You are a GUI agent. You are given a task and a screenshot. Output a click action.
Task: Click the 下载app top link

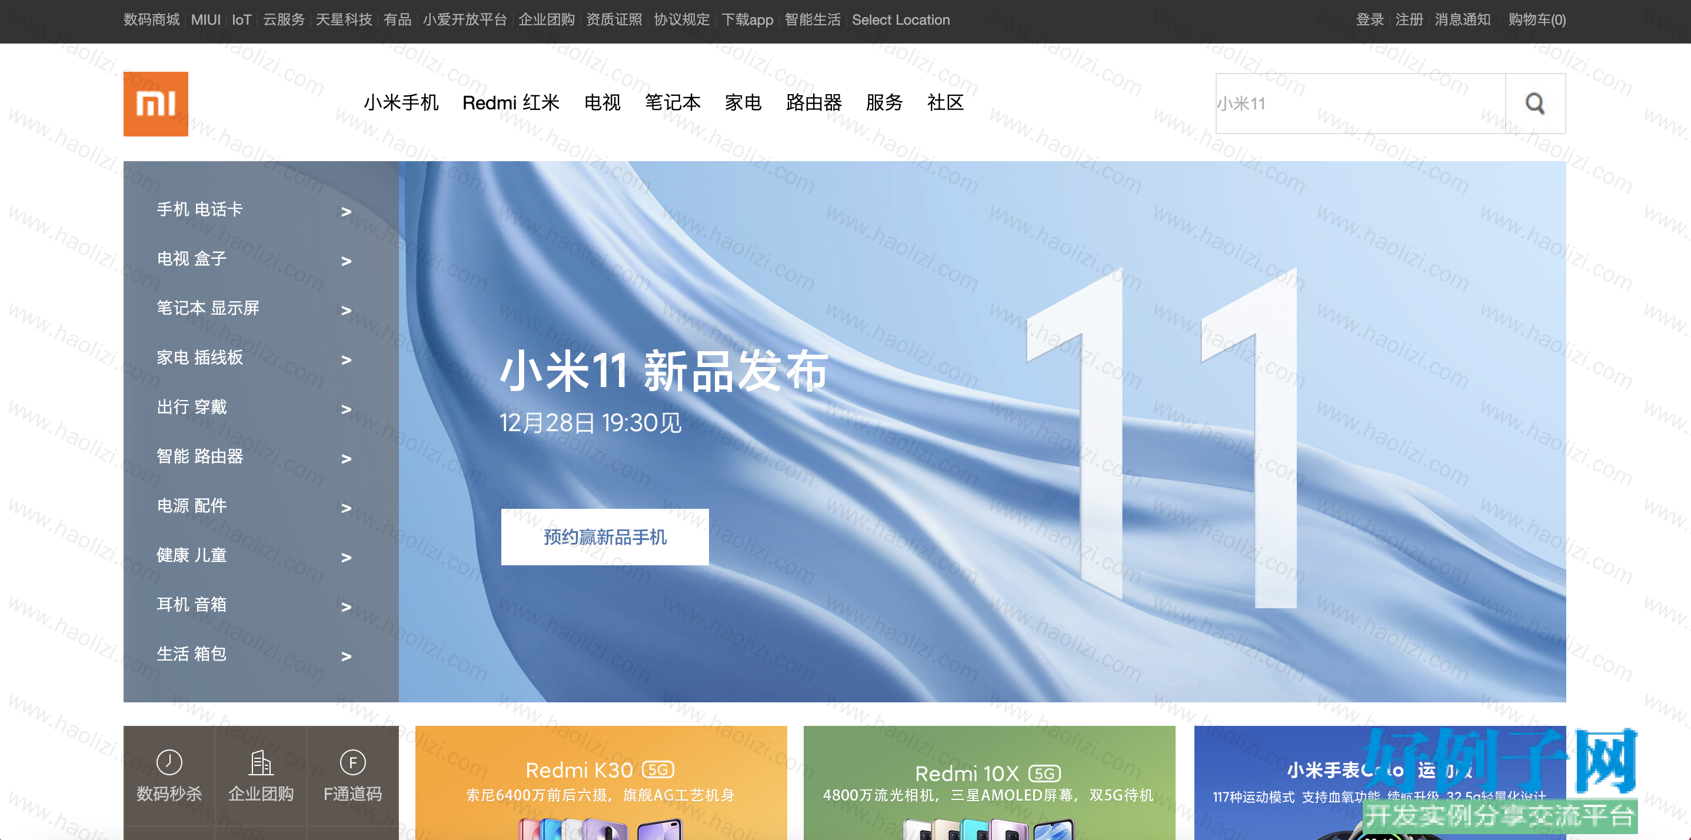747,19
